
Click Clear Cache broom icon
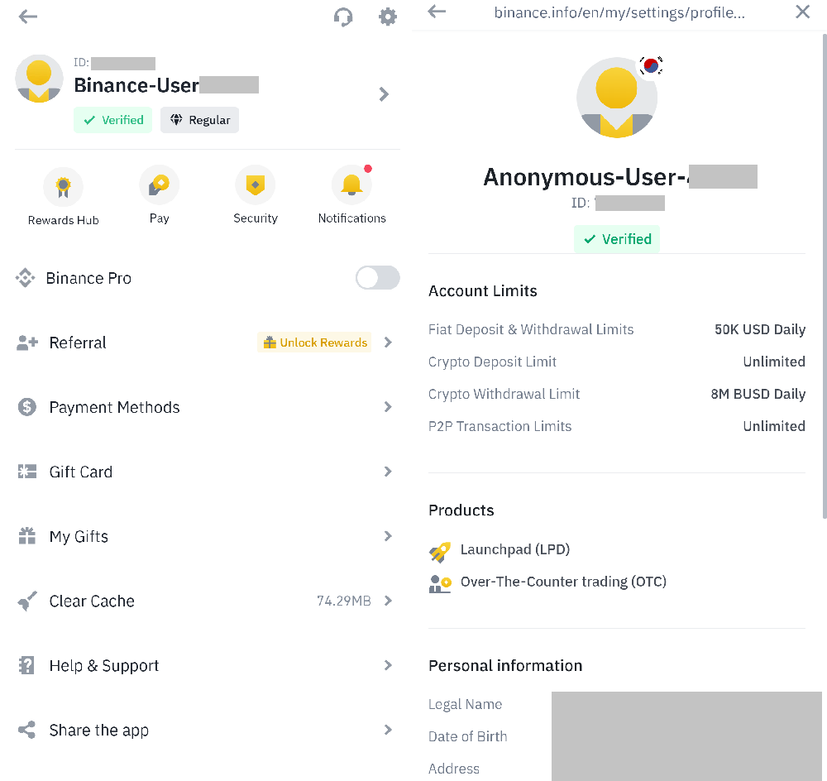click(x=27, y=601)
